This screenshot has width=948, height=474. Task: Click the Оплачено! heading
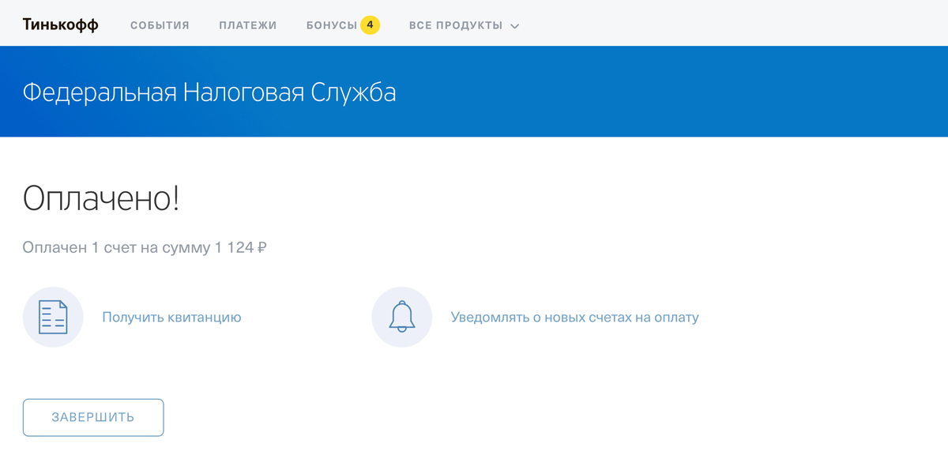coord(101,198)
